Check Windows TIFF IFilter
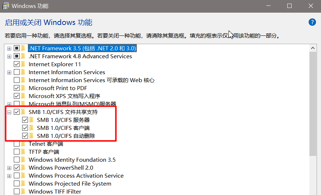Image resolution: width=321 pixels, height=195 pixels. [x=17, y=192]
